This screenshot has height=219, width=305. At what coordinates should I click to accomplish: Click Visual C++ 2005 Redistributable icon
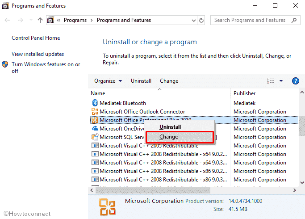pyautogui.click(x=95, y=145)
